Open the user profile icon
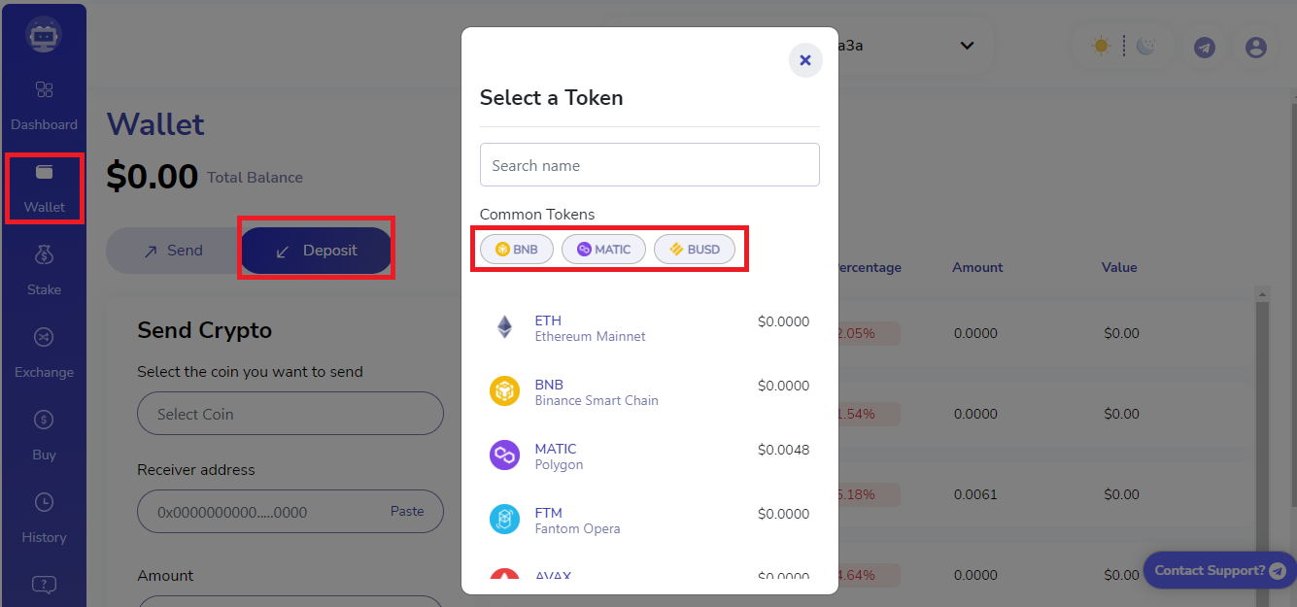1297x607 pixels. point(1256,47)
